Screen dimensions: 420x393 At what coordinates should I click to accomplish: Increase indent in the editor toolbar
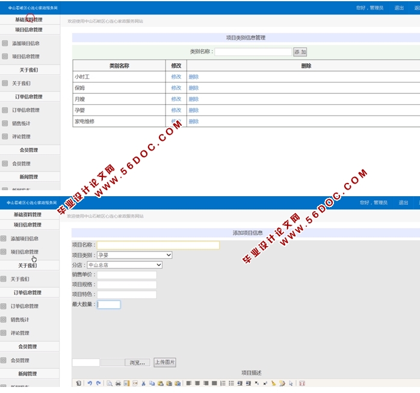[x=239, y=383]
